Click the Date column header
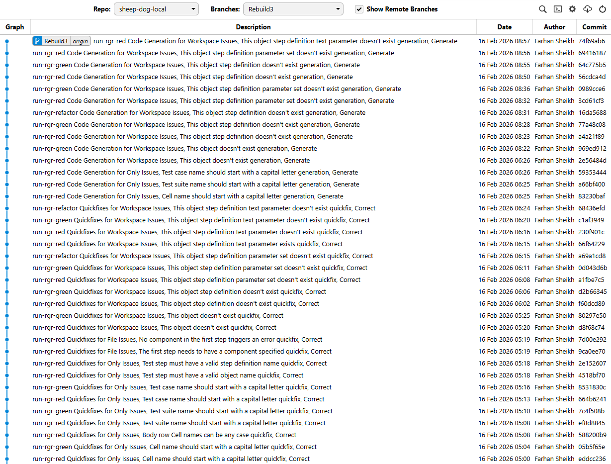The image size is (611, 464). [x=504, y=27]
